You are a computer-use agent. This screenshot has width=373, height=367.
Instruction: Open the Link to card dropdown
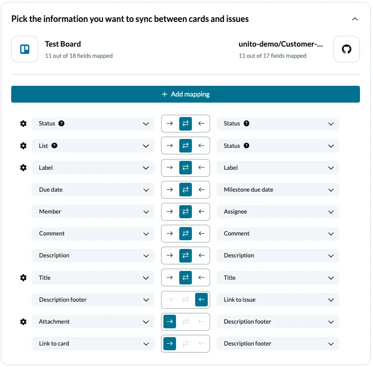click(x=93, y=344)
